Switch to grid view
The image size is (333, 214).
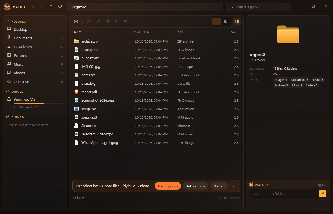tap(226, 21)
